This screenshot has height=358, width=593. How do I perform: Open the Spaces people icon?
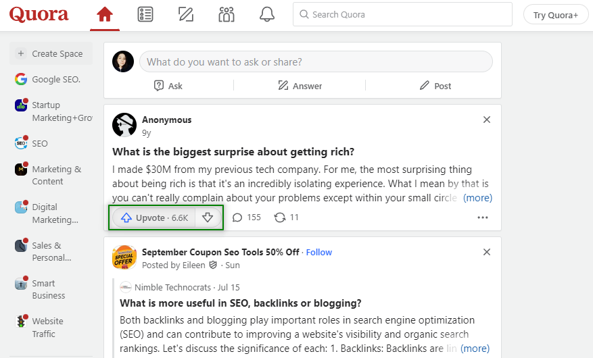click(227, 14)
